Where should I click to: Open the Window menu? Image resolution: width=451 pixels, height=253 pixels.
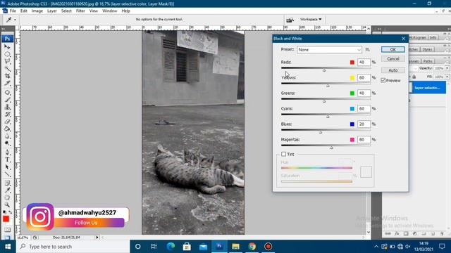110,11
